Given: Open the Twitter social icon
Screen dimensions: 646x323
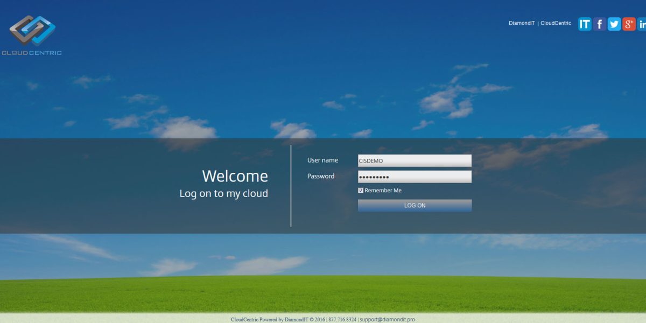Looking at the screenshot, I should 614,24.
